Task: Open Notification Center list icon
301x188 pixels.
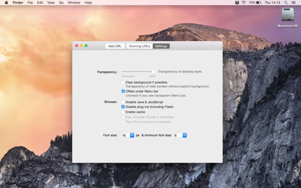Action: (x=293, y=3)
